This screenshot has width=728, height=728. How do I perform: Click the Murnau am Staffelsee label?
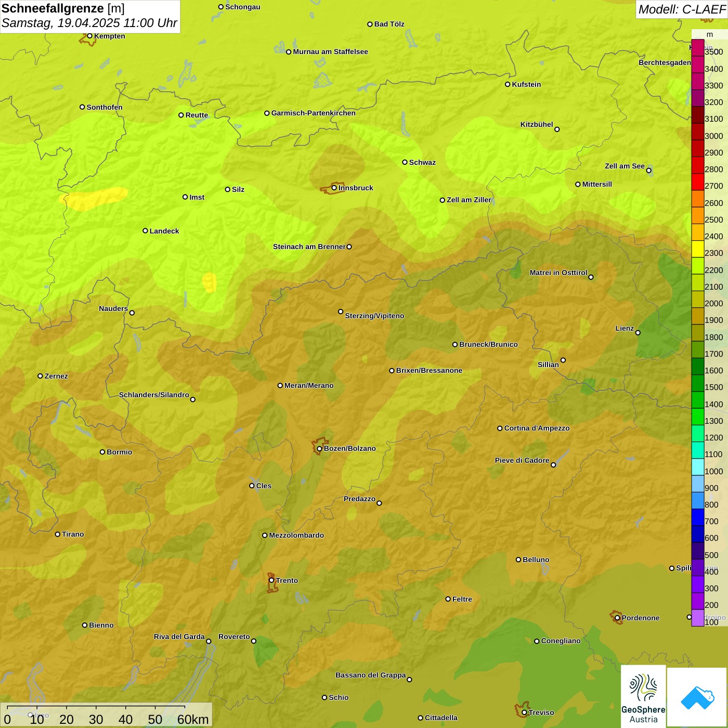(330, 51)
